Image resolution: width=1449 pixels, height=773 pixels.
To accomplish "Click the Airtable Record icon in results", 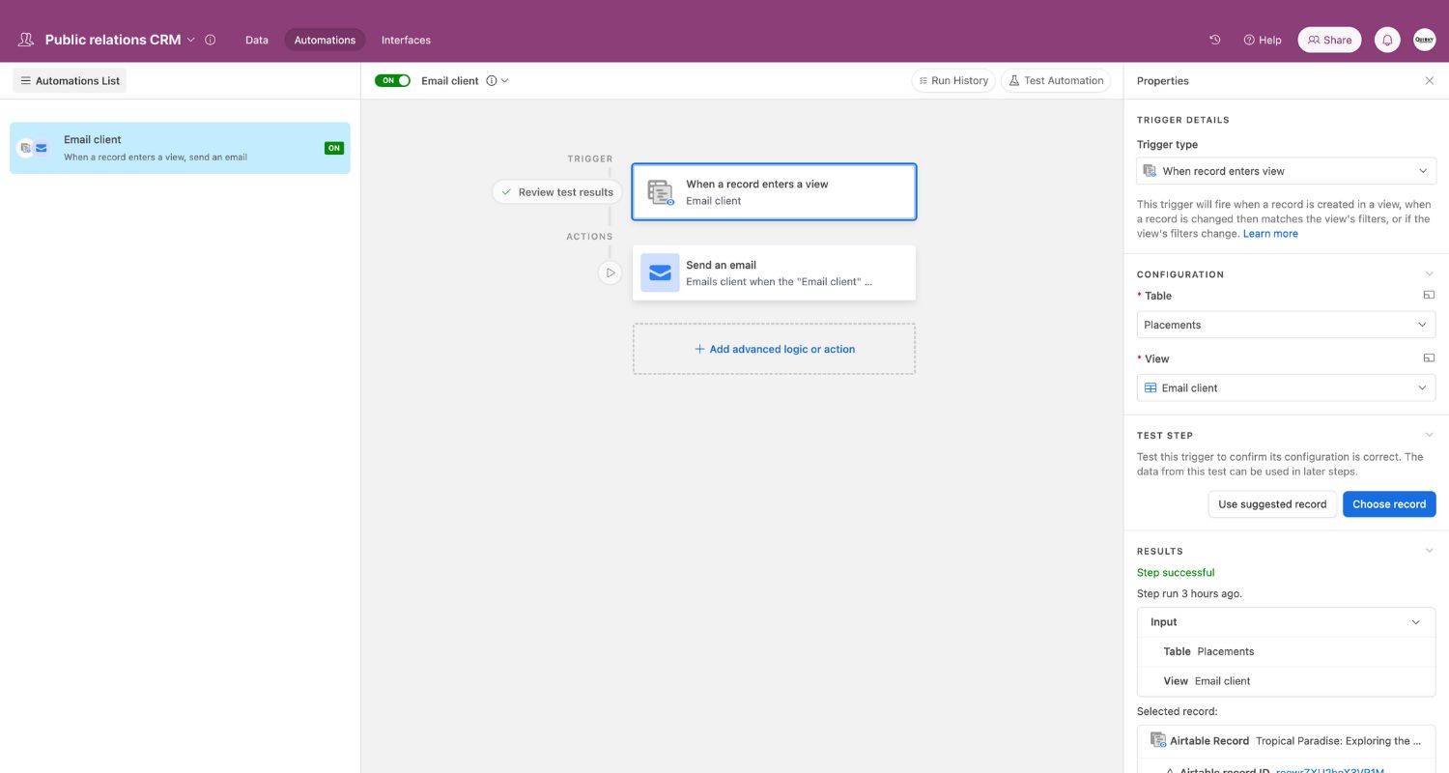I will 1157,740.
